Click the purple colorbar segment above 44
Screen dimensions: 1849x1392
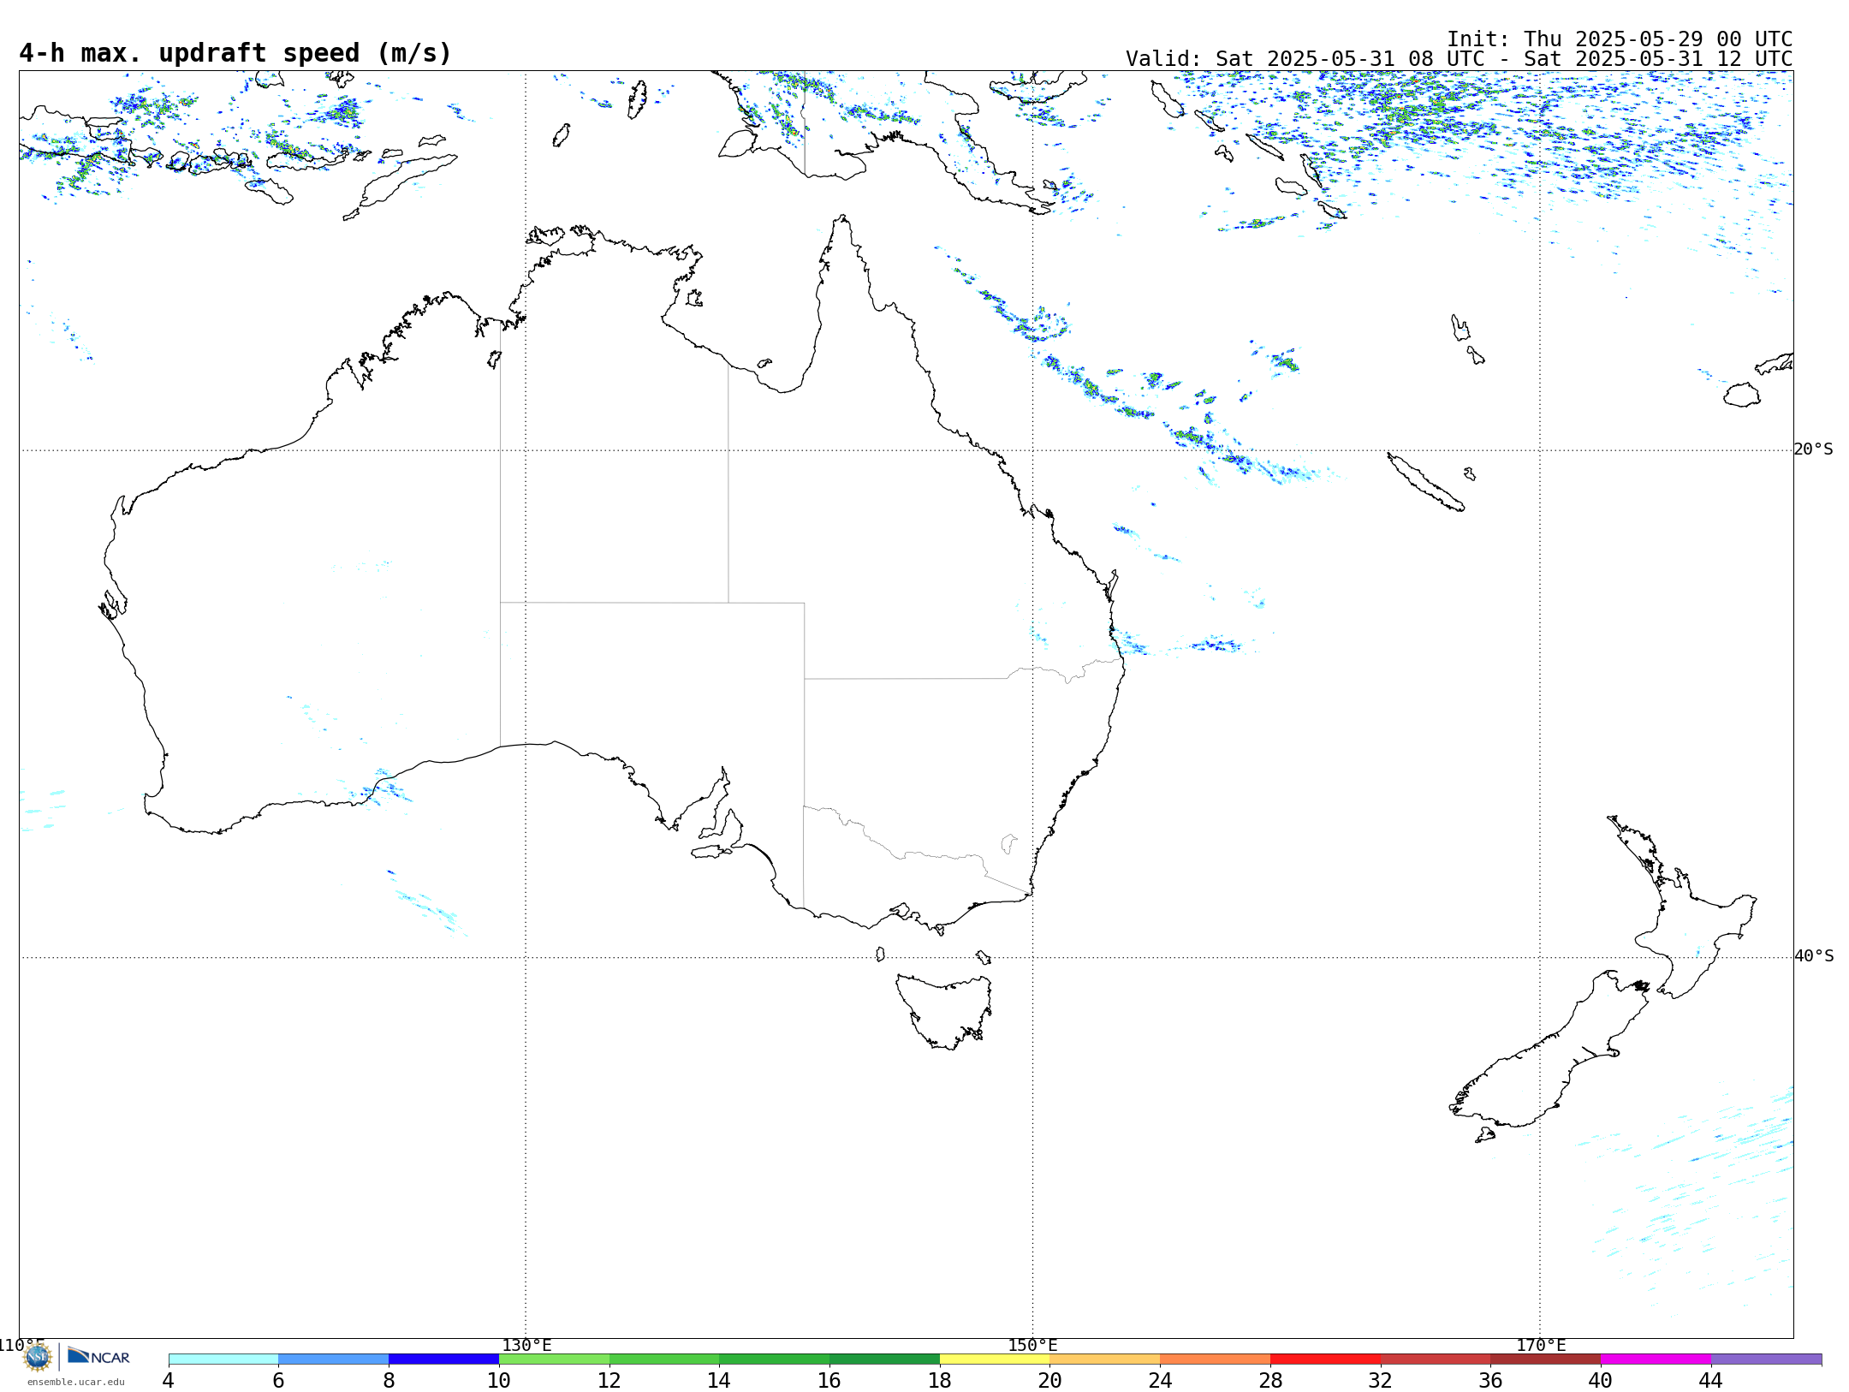coord(1767,1359)
